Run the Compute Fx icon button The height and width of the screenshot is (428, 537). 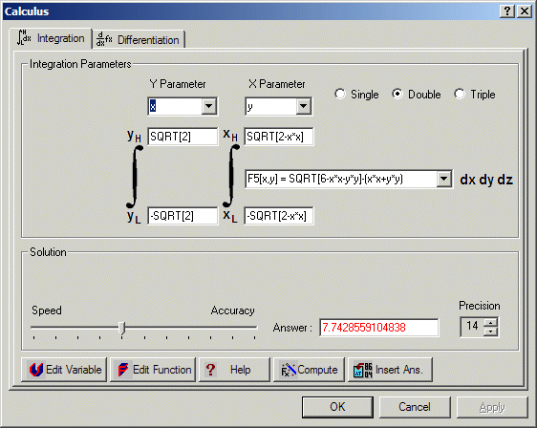coord(288,370)
